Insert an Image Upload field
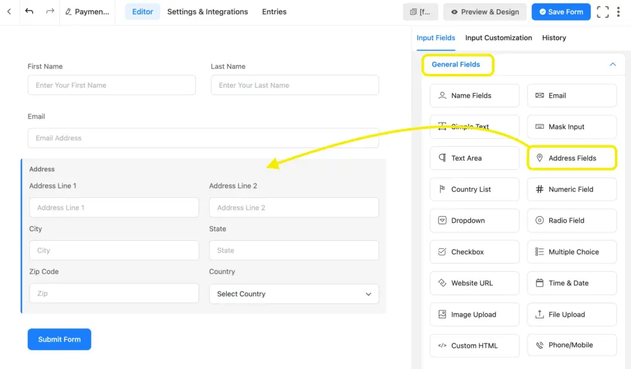Viewport: 631px width, 369px height. pos(474,314)
